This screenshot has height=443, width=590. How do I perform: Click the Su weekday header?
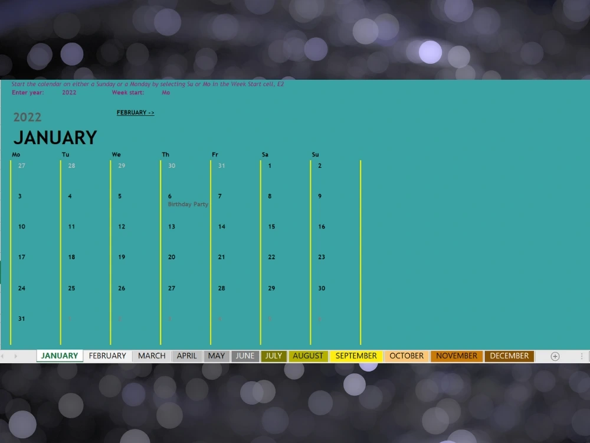pyautogui.click(x=315, y=154)
